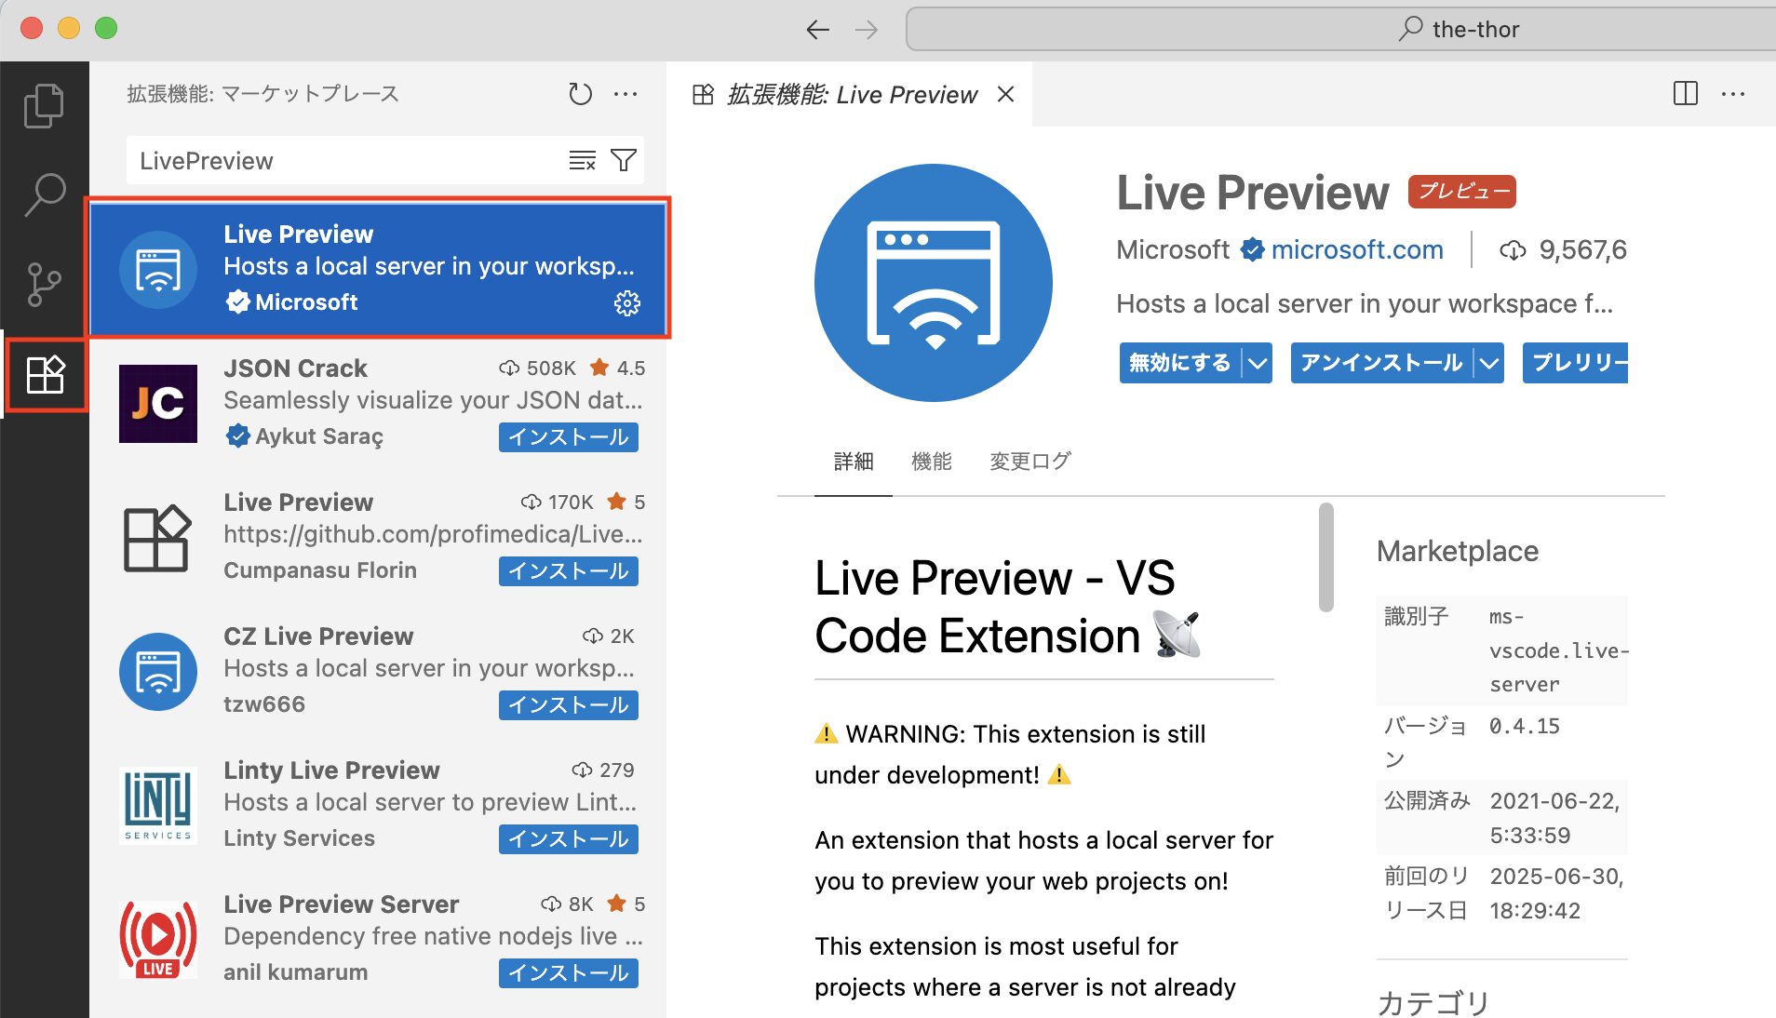Click the Live Preview Server red logo

(x=158, y=940)
